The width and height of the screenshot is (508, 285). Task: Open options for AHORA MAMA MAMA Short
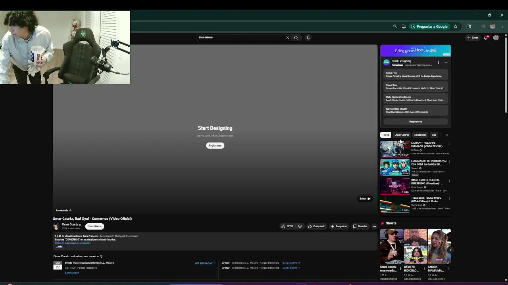[x=448, y=268]
